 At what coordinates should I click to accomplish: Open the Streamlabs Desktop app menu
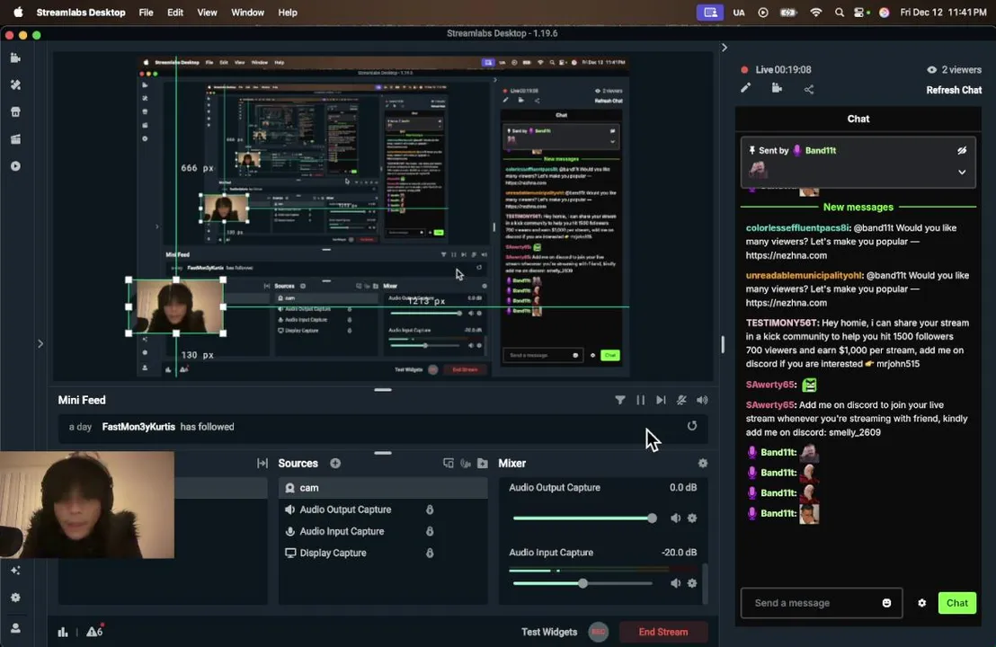(x=81, y=12)
